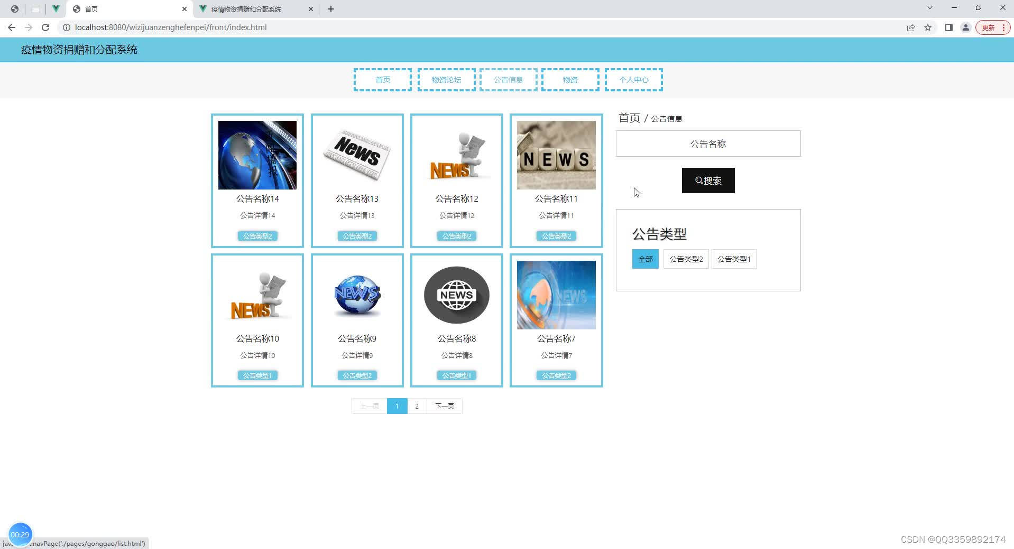
Task: Click 公告类型2 tag on 公告名称13 card
Action: point(357,236)
